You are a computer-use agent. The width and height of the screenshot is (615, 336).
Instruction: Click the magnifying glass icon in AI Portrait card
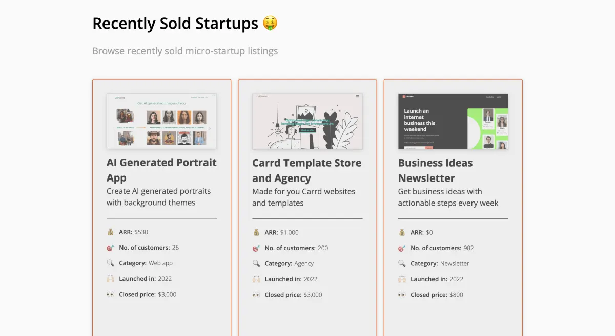point(110,263)
